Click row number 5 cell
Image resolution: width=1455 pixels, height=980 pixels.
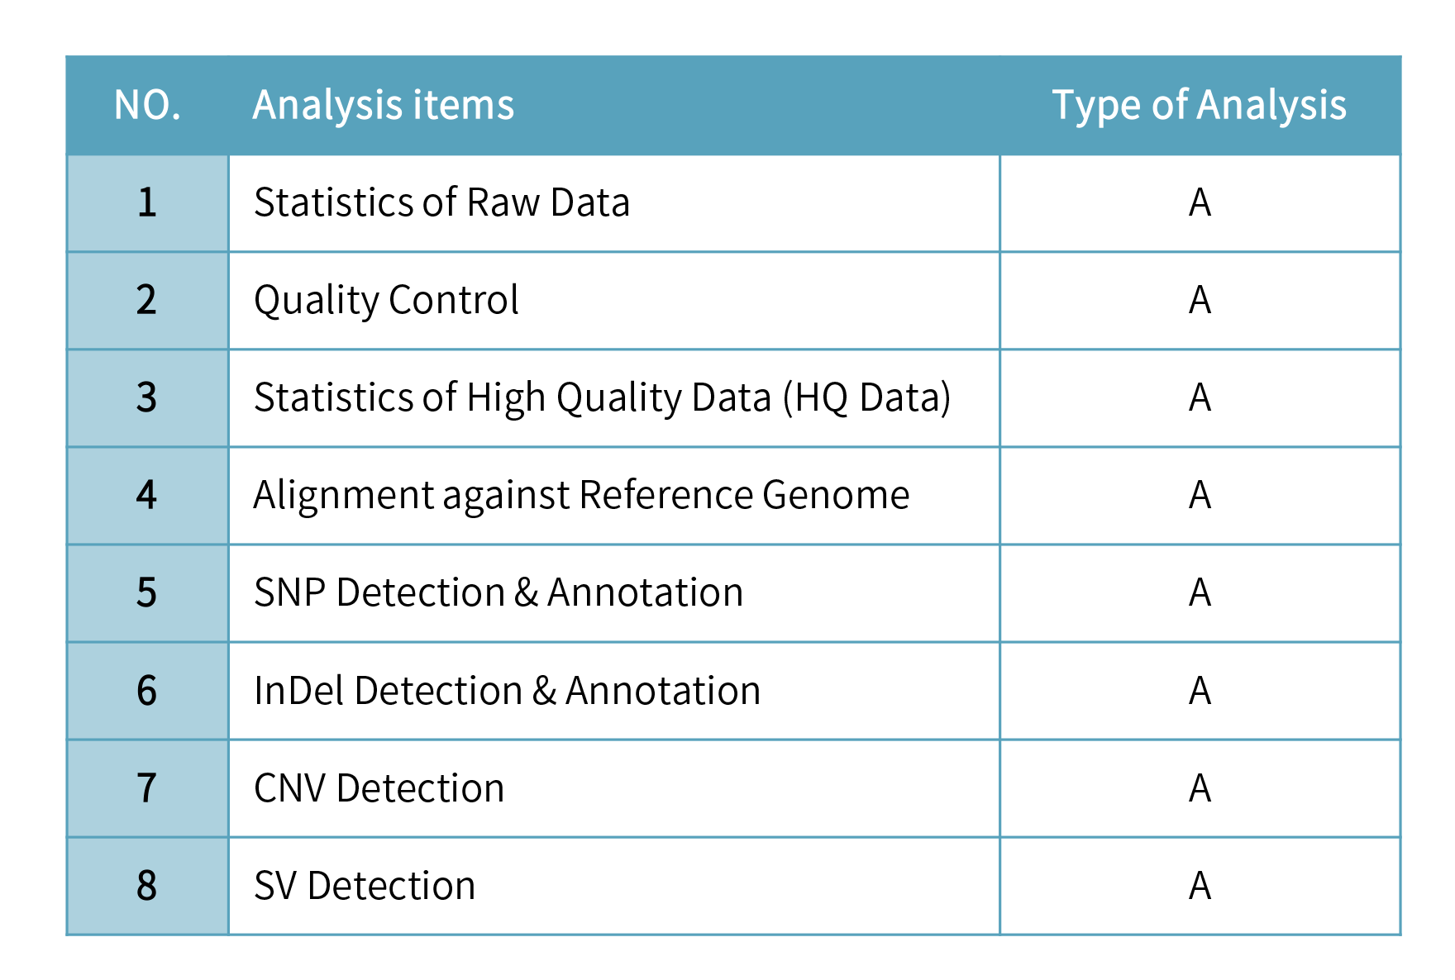(x=147, y=593)
